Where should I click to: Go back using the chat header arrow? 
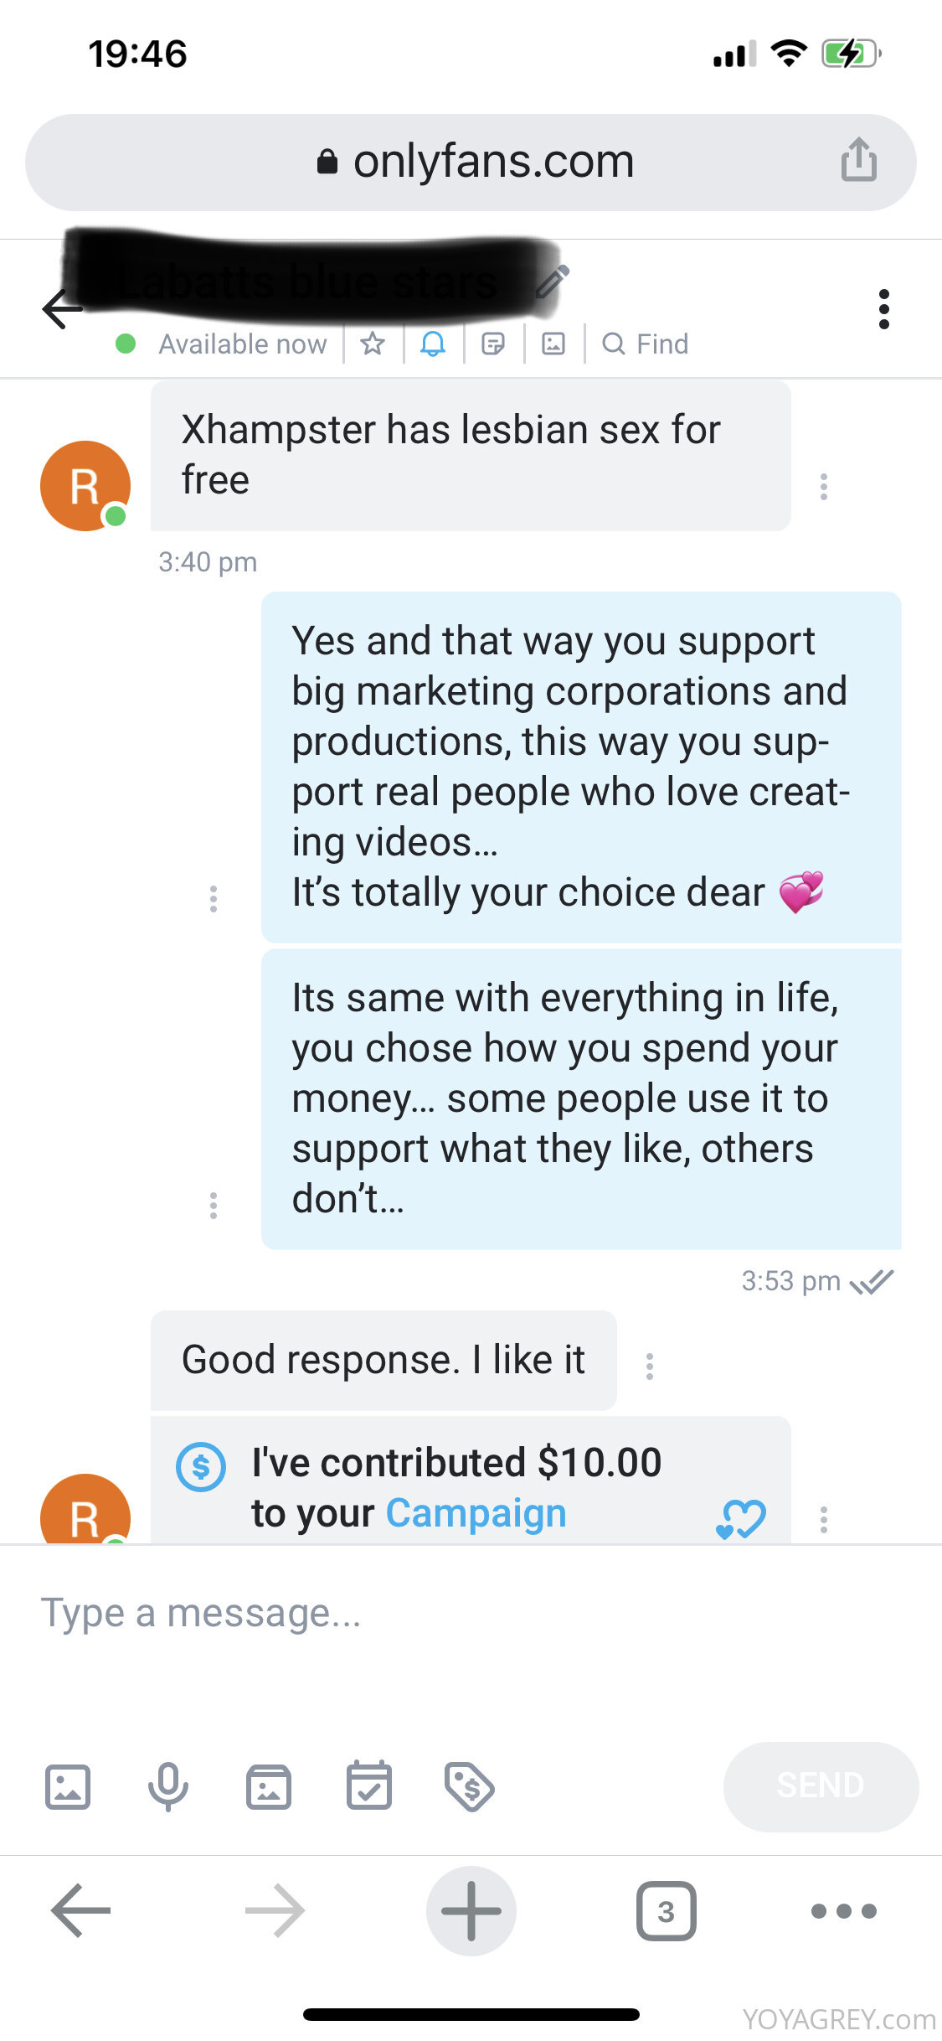(x=61, y=309)
